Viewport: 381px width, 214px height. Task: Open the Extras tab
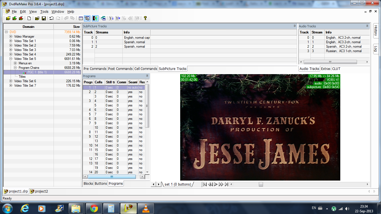pyautogui.click(x=325, y=69)
